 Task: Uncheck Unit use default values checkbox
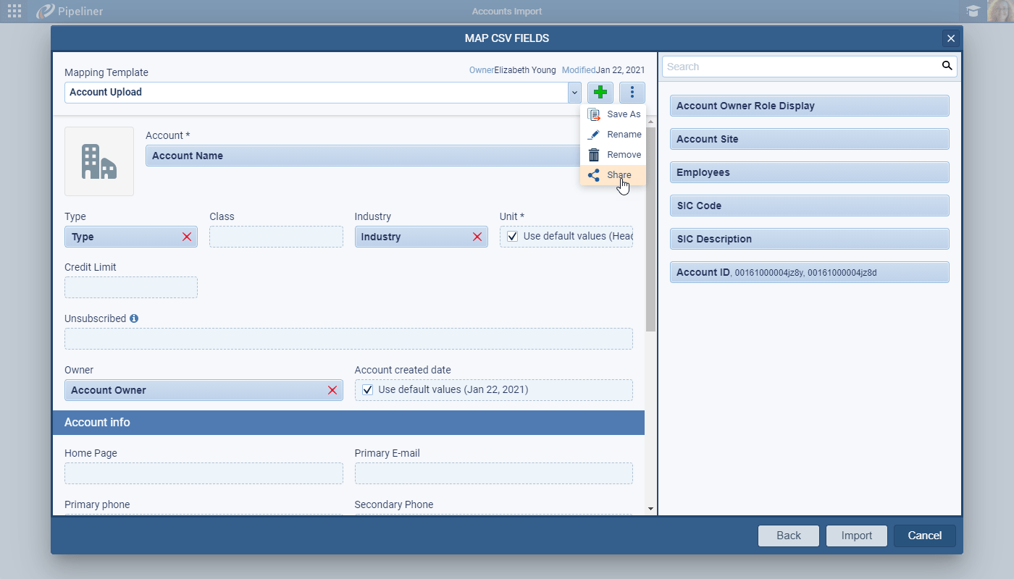point(513,236)
